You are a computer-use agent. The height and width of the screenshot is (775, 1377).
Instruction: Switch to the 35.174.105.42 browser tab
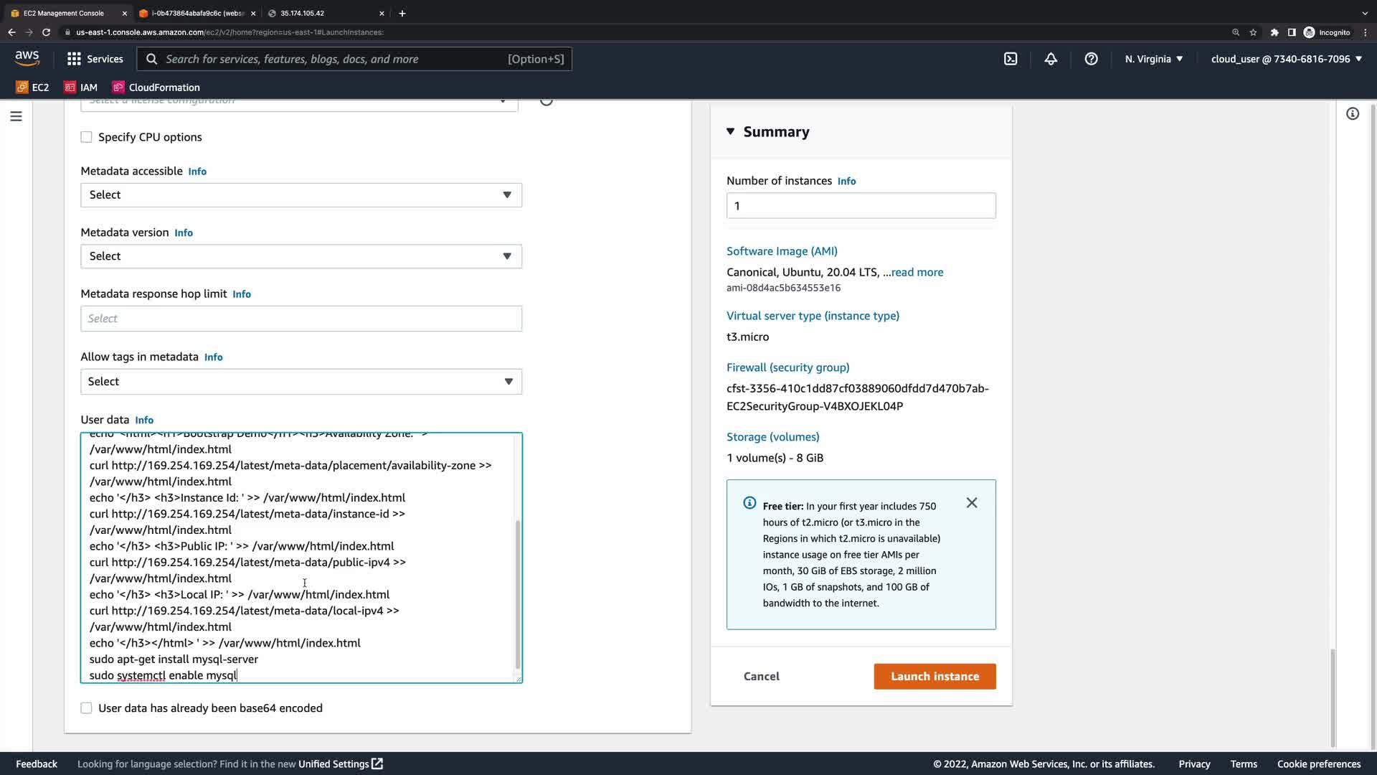[x=323, y=13]
